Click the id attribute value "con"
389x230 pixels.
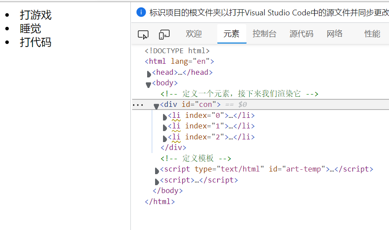(x=205, y=105)
